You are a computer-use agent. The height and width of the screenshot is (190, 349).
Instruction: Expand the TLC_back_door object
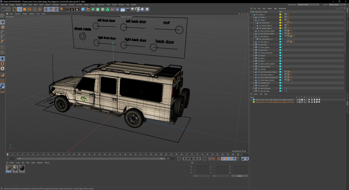tap(254, 50)
